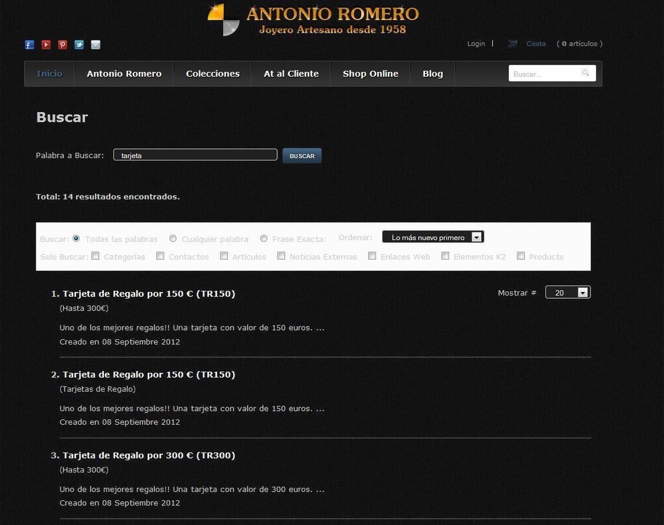Check the Categorías checkbox

(x=95, y=256)
